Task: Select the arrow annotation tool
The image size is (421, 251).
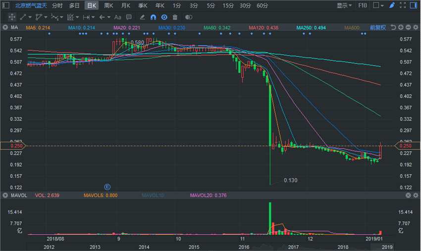Action: (x=102, y=17)
